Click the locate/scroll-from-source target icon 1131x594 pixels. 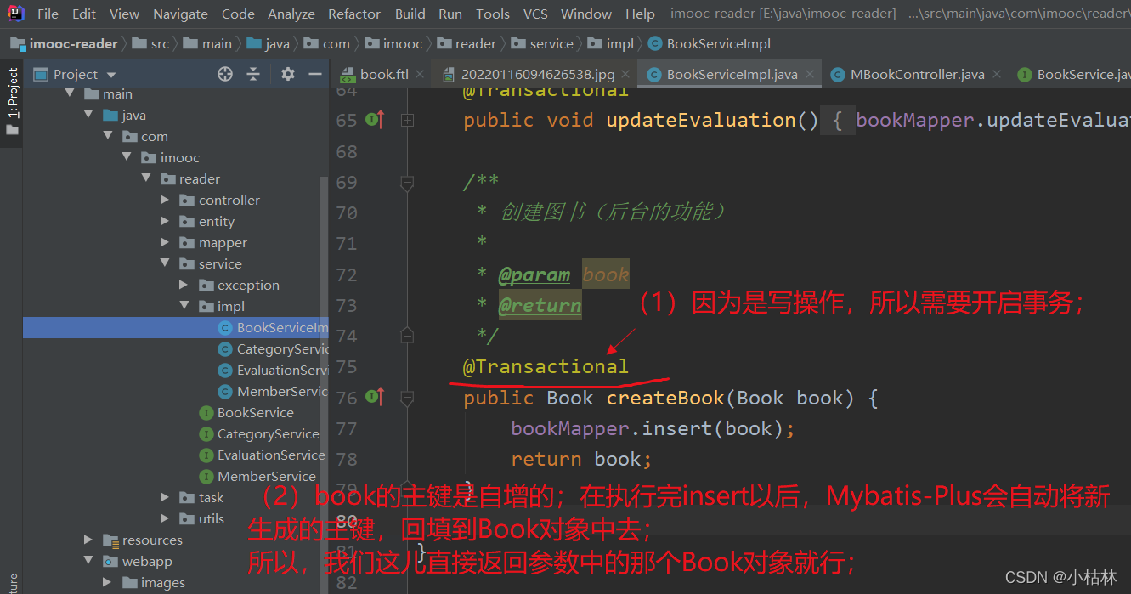[225, 75]
